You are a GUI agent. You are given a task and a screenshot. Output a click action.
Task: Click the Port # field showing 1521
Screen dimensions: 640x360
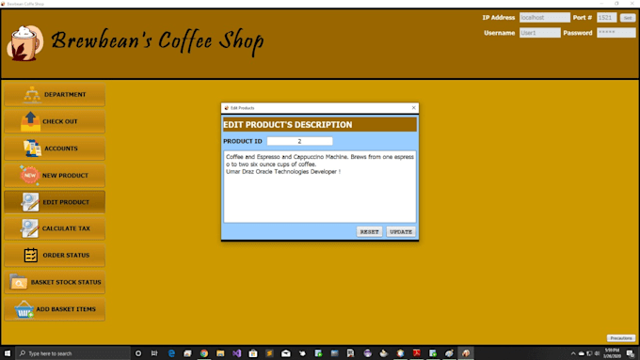click(606, 18)
